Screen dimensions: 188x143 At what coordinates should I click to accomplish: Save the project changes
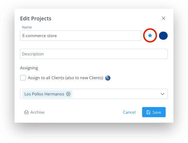click(x=154, y=112)
